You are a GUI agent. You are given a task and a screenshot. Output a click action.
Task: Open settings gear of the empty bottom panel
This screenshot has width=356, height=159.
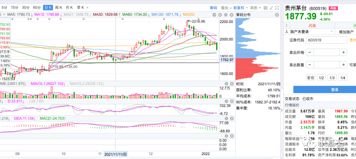226,136
